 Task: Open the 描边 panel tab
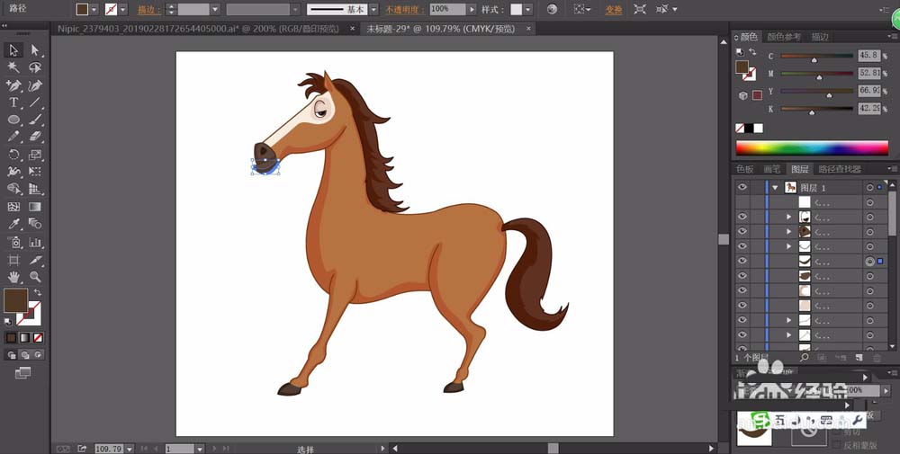tap(819, 37)
